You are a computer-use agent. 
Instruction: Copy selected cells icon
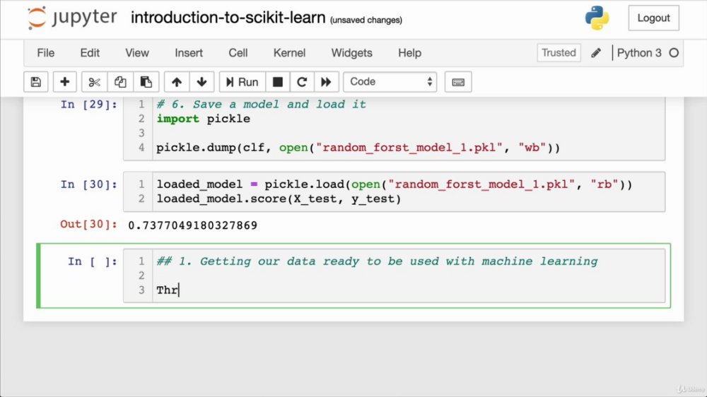[120, 82]
